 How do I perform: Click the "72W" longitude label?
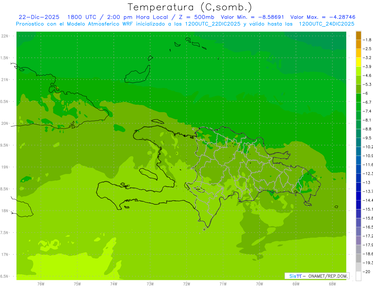click(186, 284)
